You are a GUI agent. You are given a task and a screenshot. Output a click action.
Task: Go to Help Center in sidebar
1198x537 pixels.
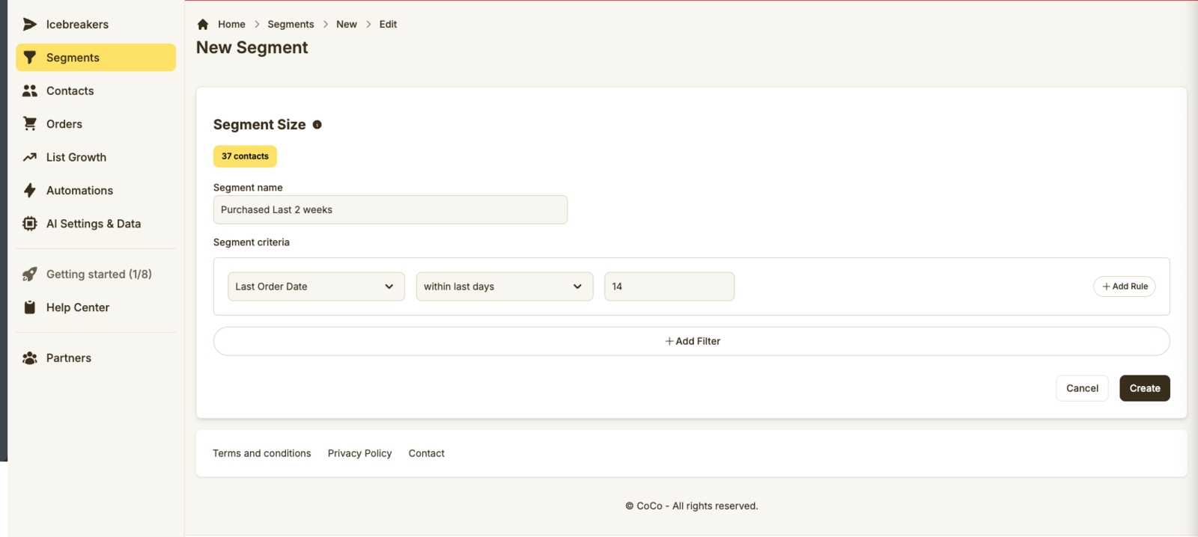point(78,307)
